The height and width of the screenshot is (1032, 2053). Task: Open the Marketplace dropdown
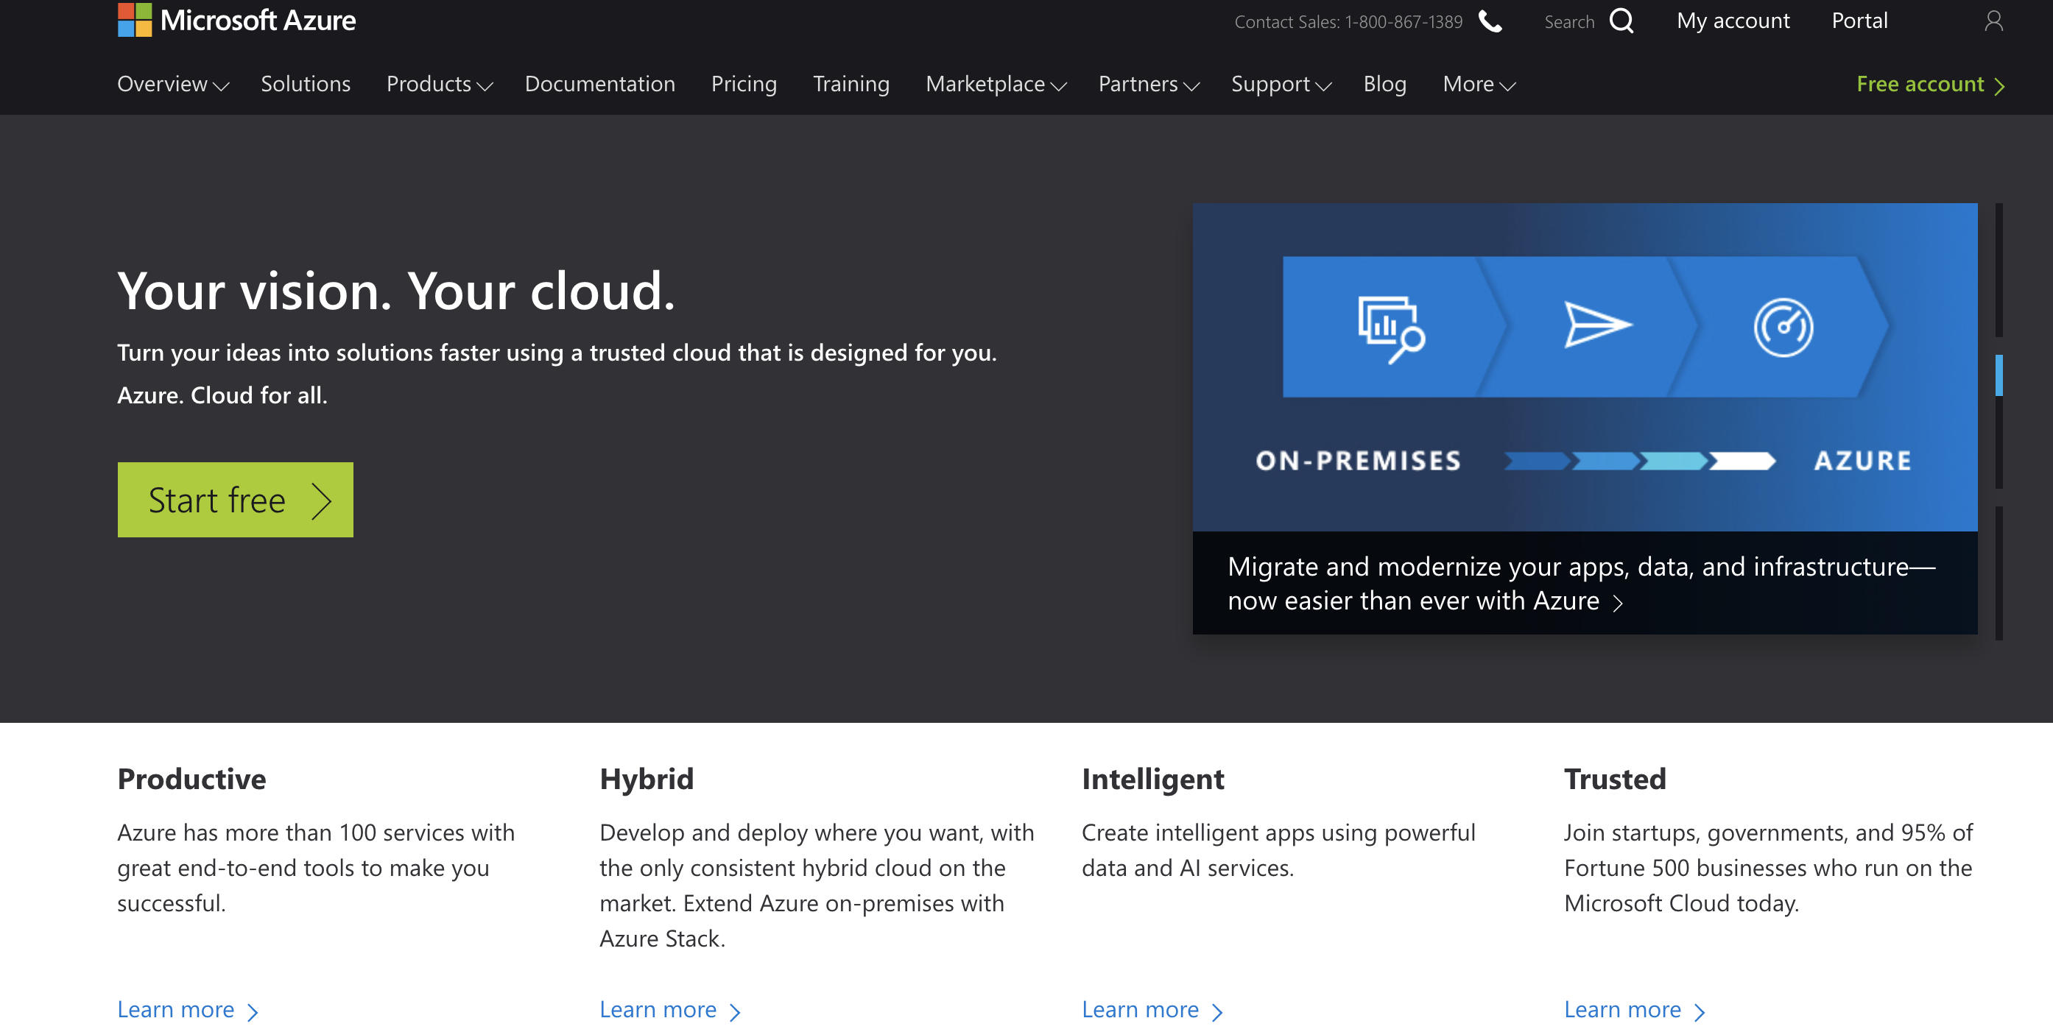[995, 85]
